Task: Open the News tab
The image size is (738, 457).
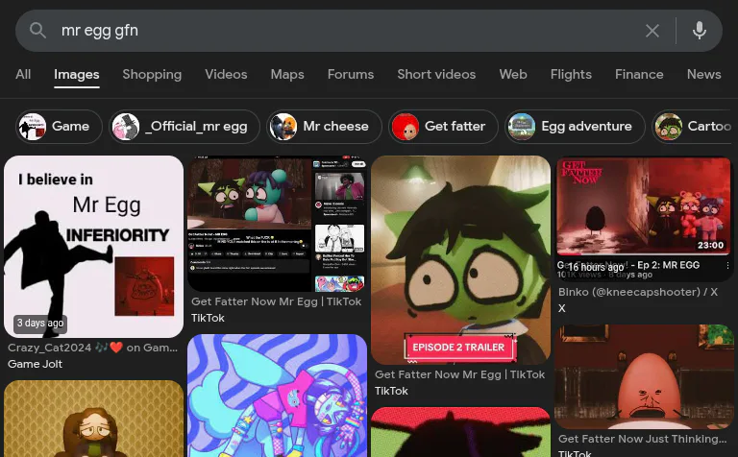Action: (703, 74)
